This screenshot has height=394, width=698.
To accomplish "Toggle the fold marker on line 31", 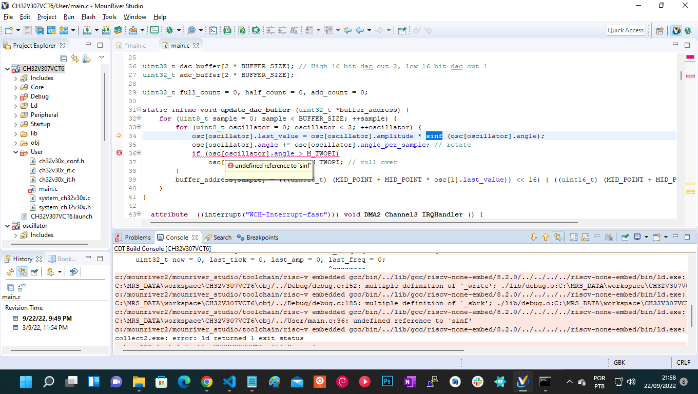I will tap(139, 110).
